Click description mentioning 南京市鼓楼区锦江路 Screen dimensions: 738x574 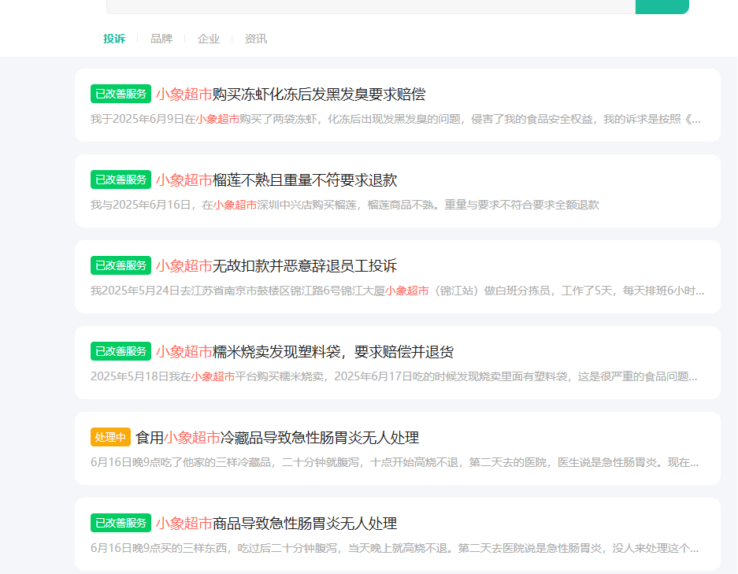click(x=397, y=291)
